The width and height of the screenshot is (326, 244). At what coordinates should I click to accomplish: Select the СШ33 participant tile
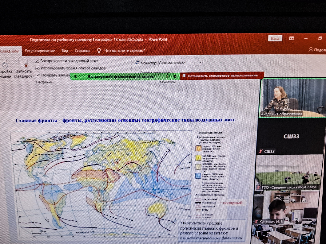[291, 137]
